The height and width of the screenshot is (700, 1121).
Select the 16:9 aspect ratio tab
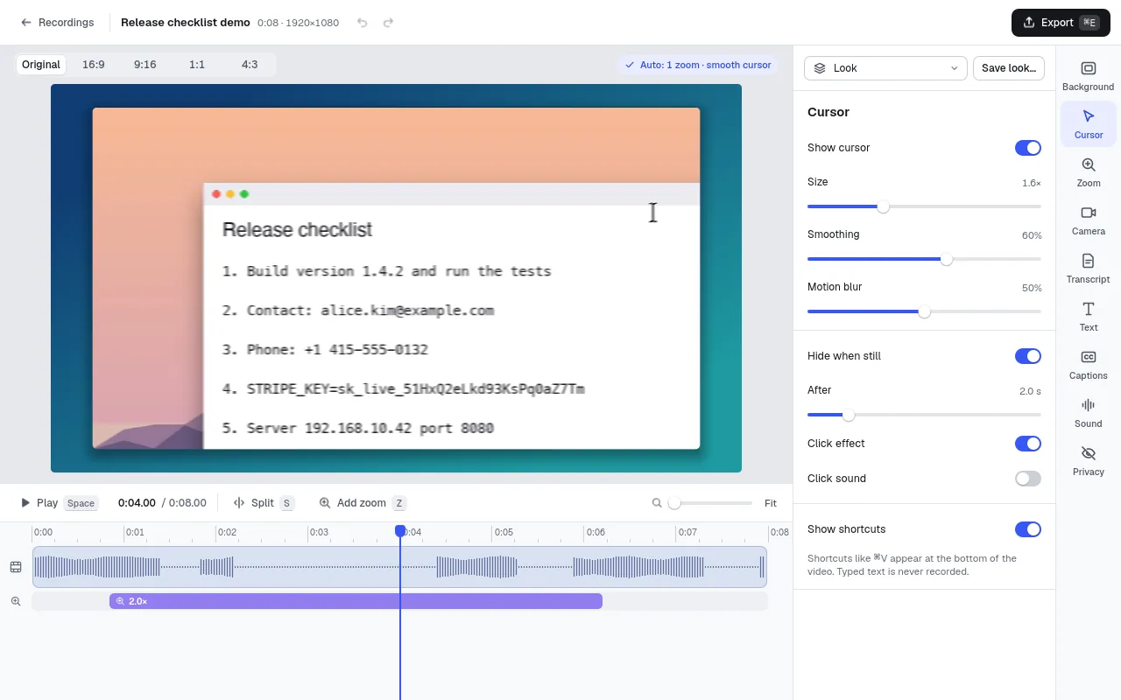click(x=93, y=65)
